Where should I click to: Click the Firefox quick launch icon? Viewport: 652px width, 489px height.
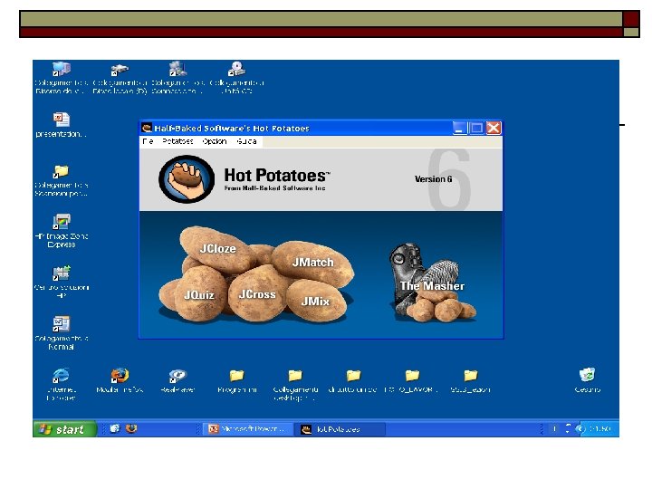(x=131, y=428)
